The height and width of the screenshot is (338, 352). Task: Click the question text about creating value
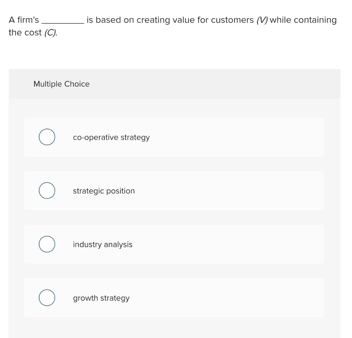click(172, 20)
